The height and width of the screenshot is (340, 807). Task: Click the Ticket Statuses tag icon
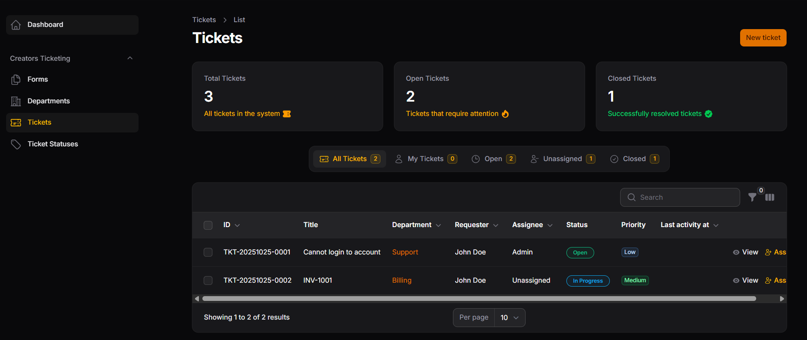click(x=16, y=144)
